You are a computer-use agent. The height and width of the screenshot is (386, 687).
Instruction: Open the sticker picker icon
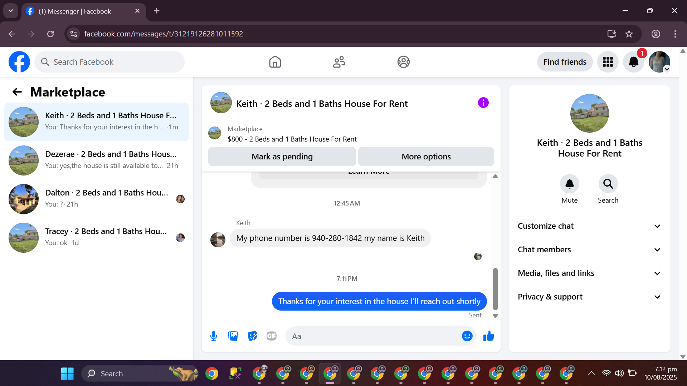pyautogui.click(x=252, y=336)
